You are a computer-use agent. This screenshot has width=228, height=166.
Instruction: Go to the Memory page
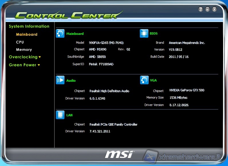click(x=24, y=49)
